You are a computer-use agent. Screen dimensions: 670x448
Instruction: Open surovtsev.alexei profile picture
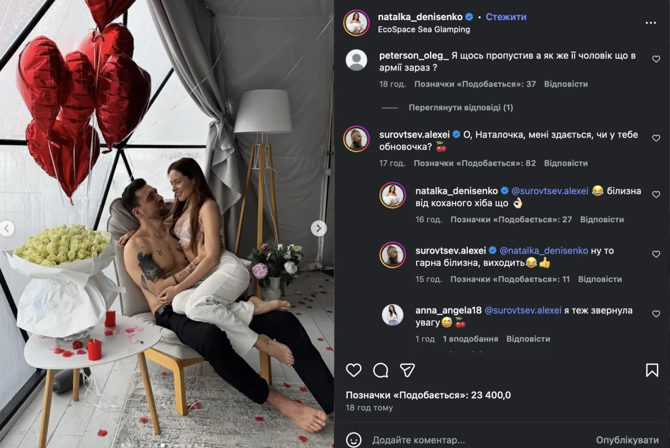pyautogui.click(x=356, y=139)
